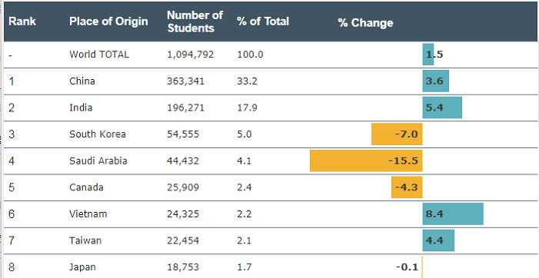Click Taiwan's 4.4 teal bar
The height and width of the screenshot is (278, 539).
coord(438,240)
